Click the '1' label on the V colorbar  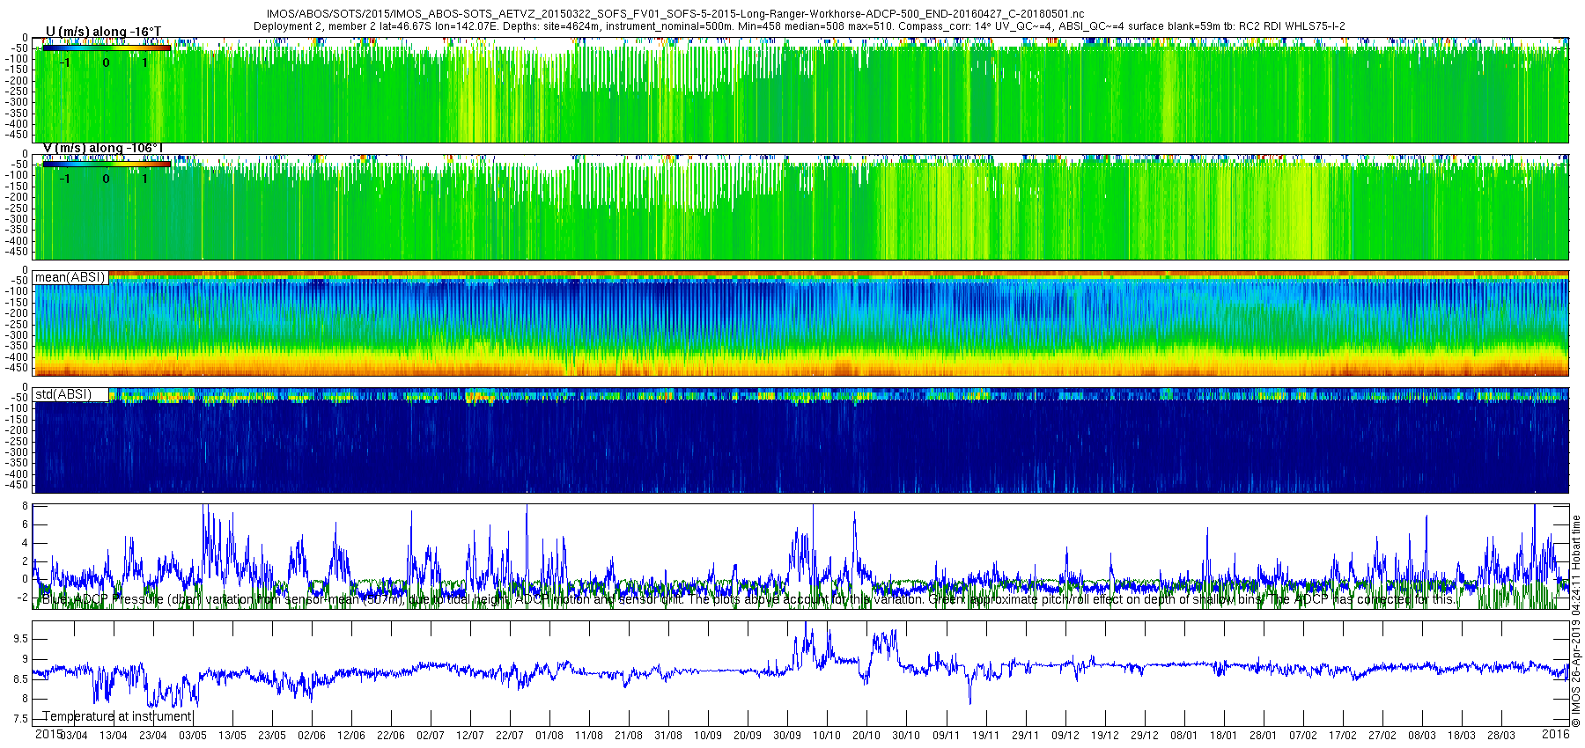click(145, 179)
